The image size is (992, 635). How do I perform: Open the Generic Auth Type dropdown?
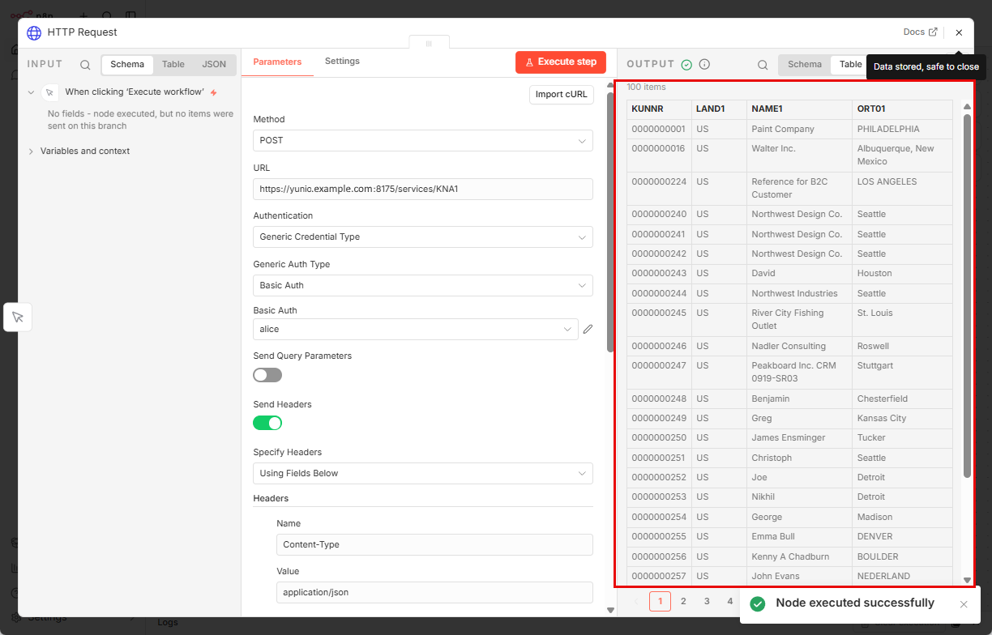click(422, 285)
